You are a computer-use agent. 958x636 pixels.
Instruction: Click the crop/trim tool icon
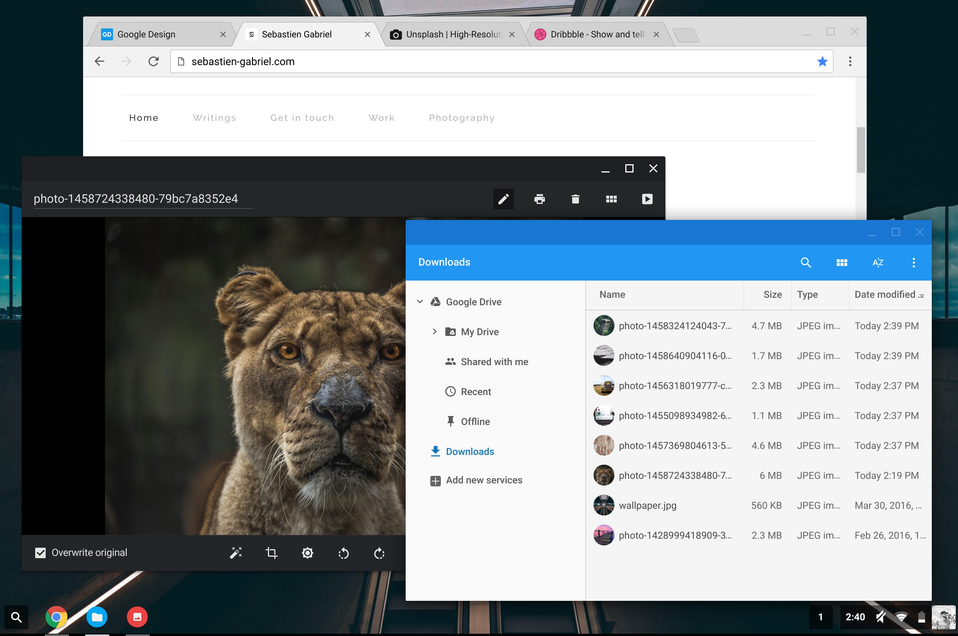pyautogui.click(x=271, y=553)
